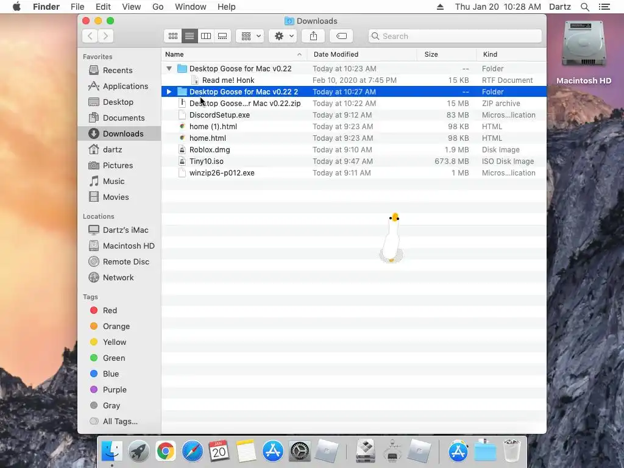Select Tiny10.iso file
Viewport: 624px width, 468px height.
(354, 161)
